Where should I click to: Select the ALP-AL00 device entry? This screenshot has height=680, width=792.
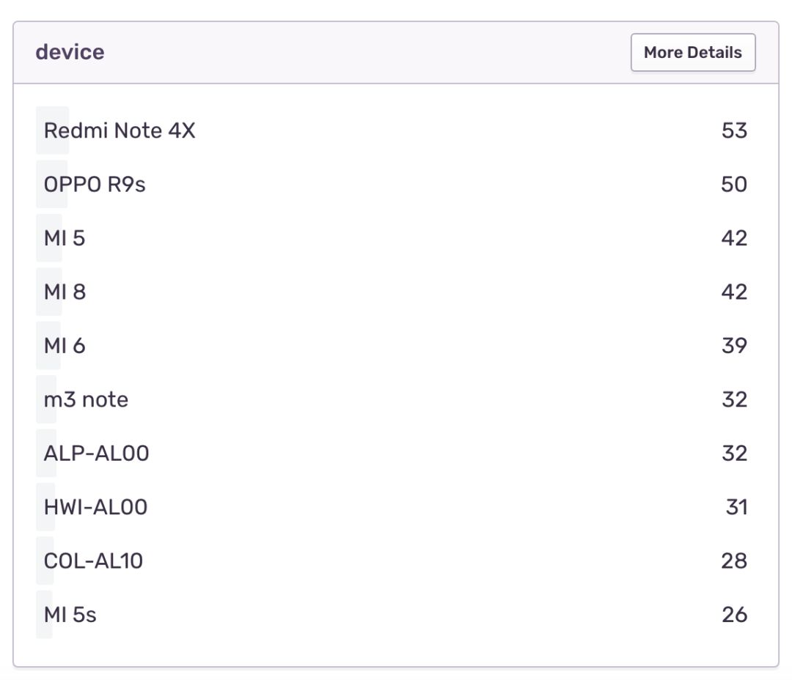96,454
